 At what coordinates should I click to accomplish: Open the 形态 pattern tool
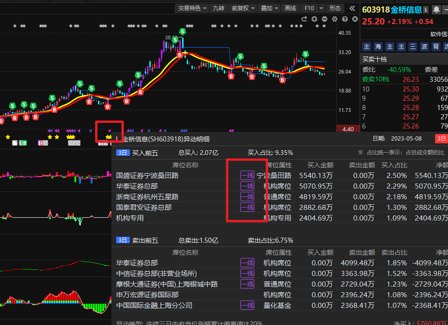[335, 8]
